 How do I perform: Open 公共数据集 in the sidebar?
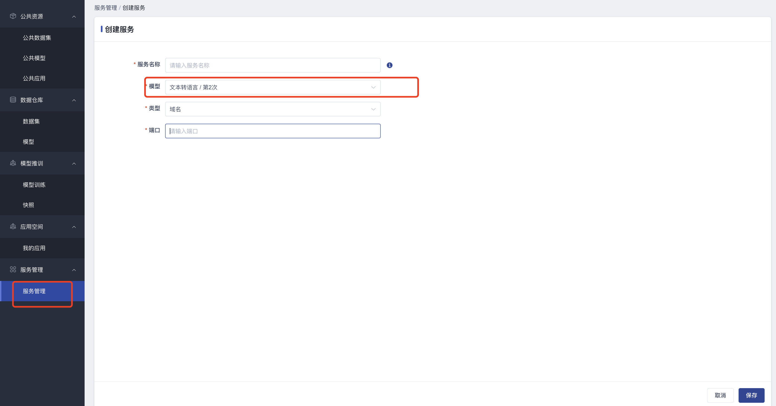[x=37, y=38]
